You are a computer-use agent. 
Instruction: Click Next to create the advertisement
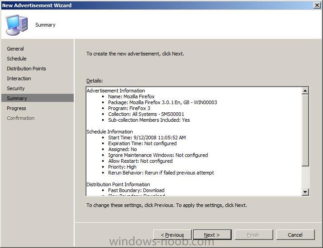click(212, 234)
